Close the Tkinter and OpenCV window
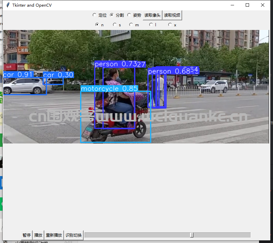 263,5
